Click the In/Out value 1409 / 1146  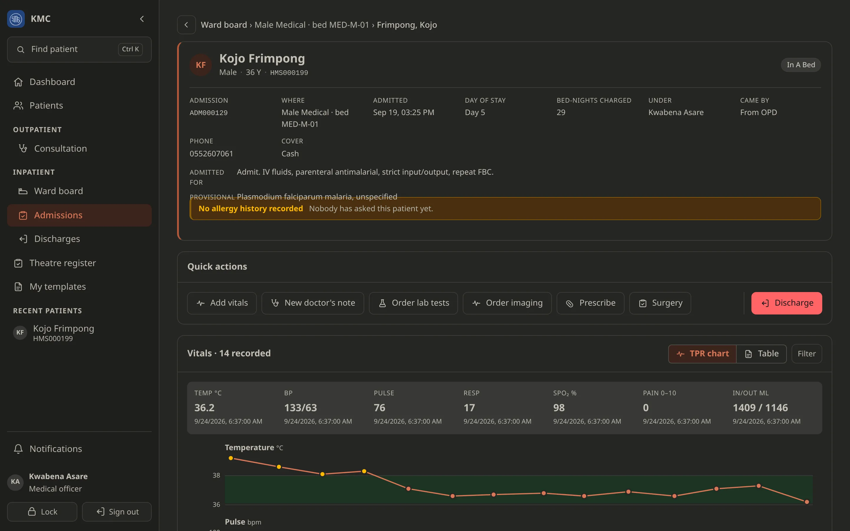click(761, 408)
